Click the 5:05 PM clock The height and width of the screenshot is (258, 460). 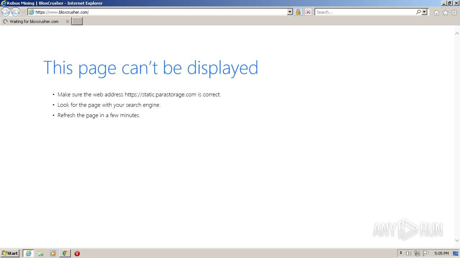(x=441, y=253)
